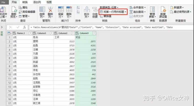Click the ABC123 type icon of Column1
Viewport: 194px width, 106px height.
click(34, 33)
